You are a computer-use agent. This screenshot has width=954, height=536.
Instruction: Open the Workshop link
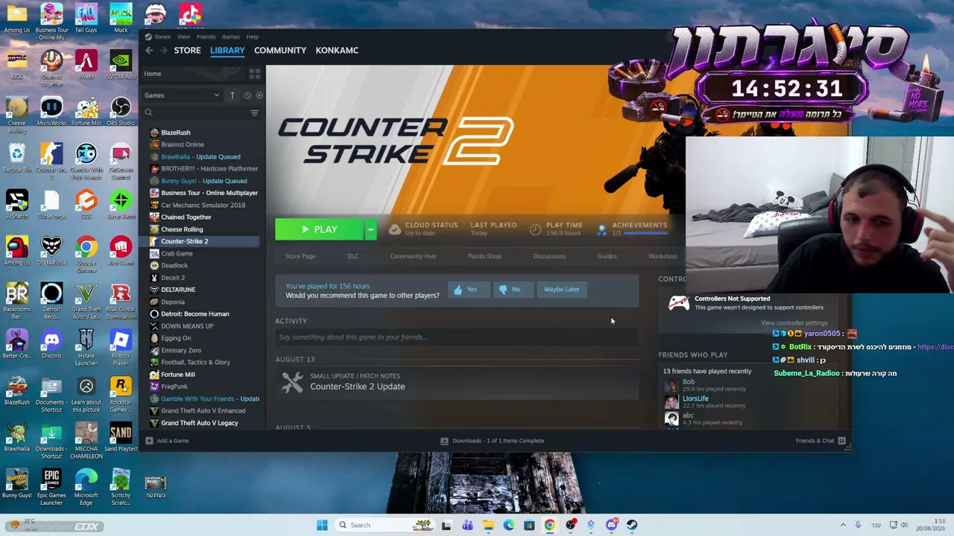[x=663, y=257]
